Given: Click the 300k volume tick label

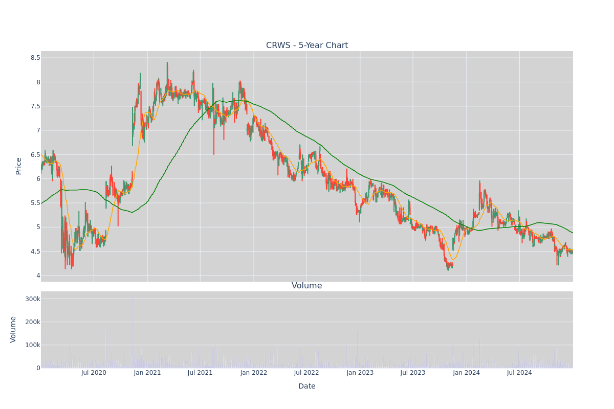Looking at the screenshot, I should pos(32,299).
